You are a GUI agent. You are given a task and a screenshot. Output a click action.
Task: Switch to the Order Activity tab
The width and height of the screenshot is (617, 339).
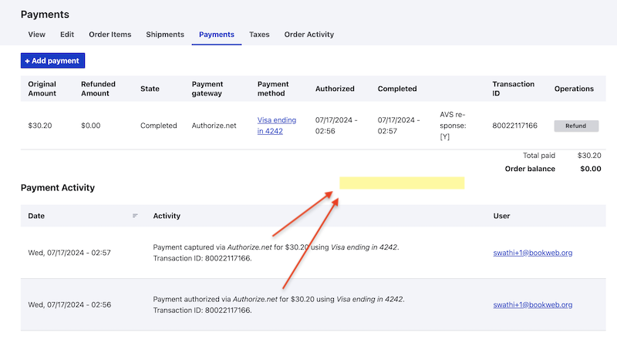(x=309, y=34)
